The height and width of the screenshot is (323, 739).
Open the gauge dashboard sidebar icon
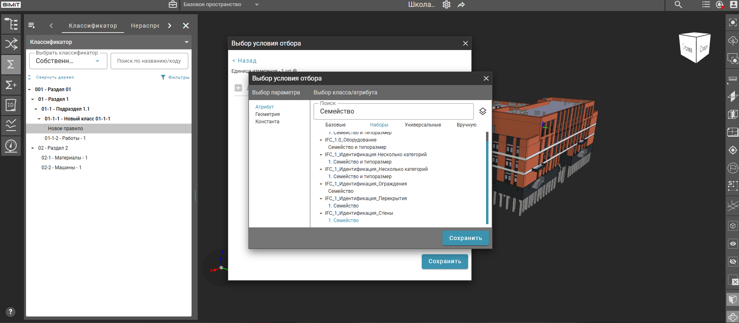click(11, 146)
